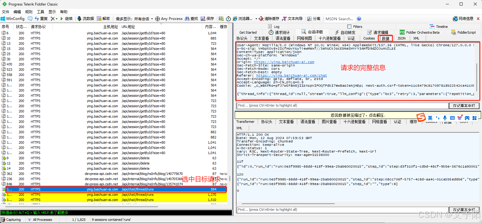Open the X remove dropdown arrow
The width and height of the screenshot is (482, 223).
(56, 19)
